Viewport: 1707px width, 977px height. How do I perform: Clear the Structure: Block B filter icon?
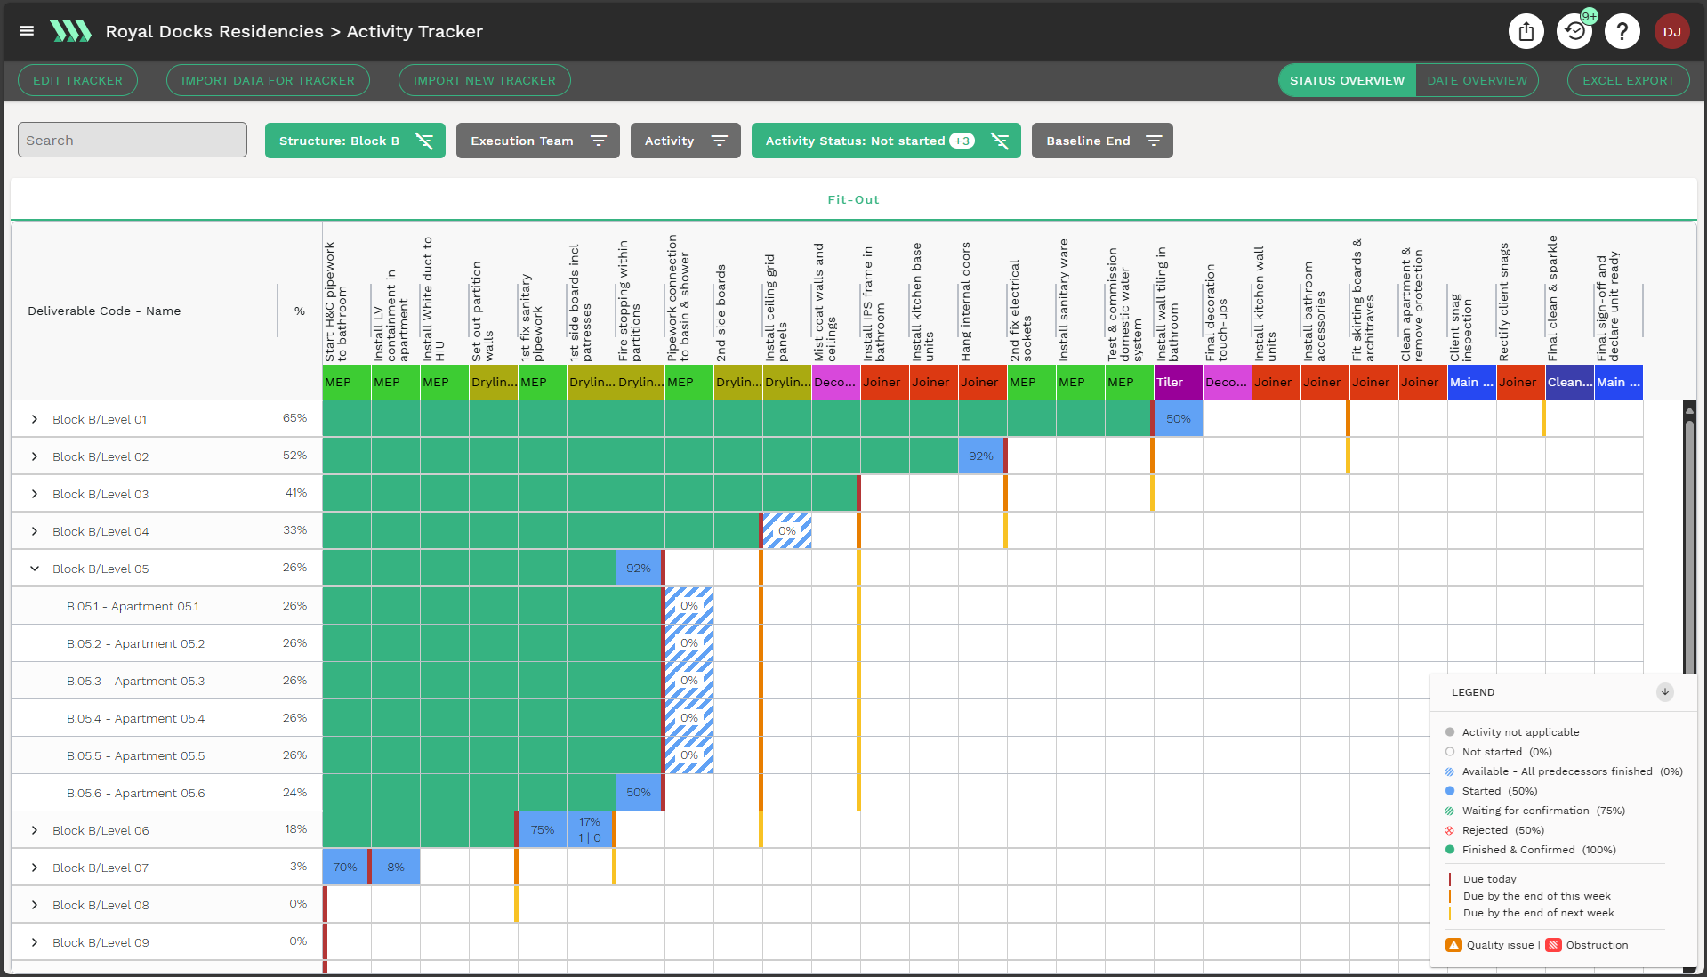[424, 141]
